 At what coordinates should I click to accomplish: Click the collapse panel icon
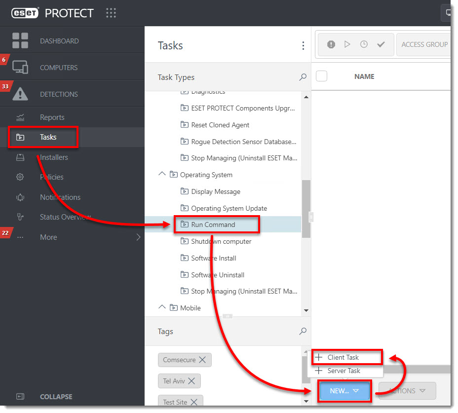click(x=20, y=396)
